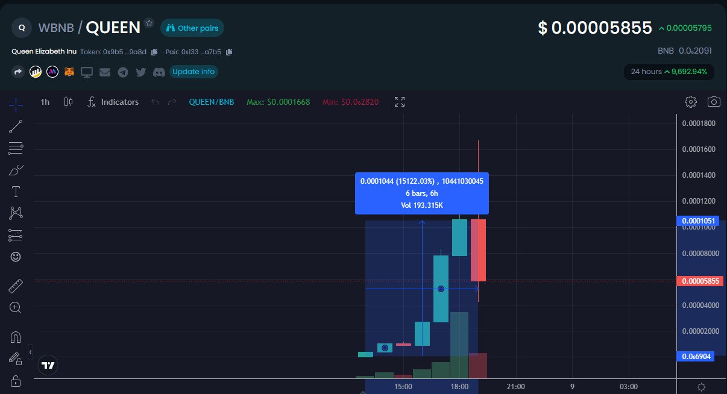727x394 pixels.
Task: Collapse the left drawing toolbar
Action: 31,351
